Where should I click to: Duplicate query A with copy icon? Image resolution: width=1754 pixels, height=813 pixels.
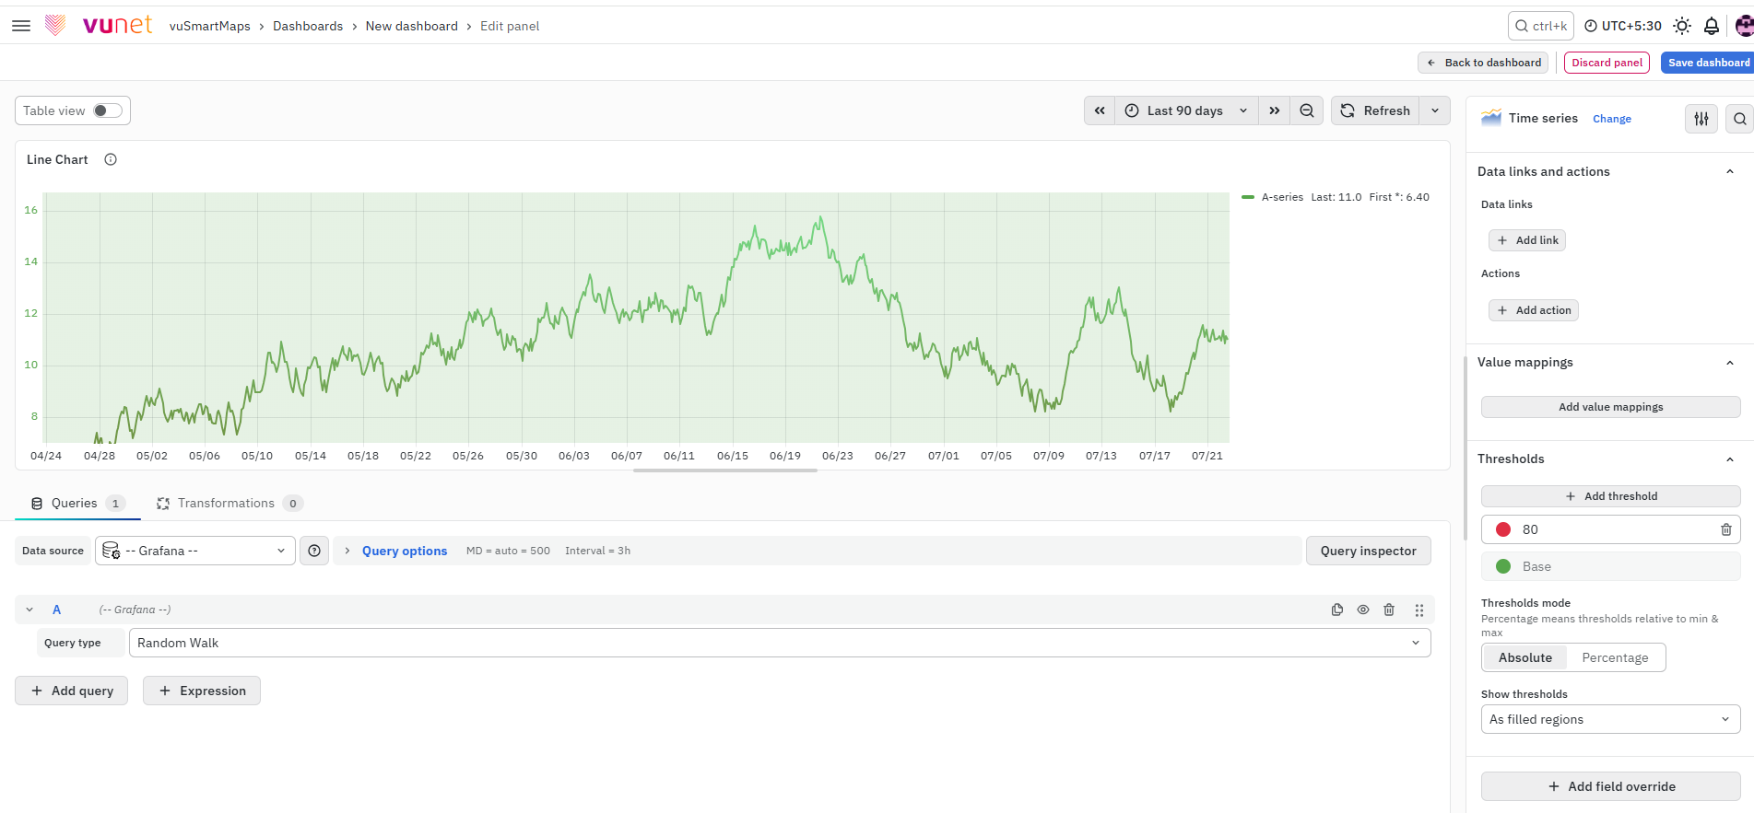(1337, 610)
